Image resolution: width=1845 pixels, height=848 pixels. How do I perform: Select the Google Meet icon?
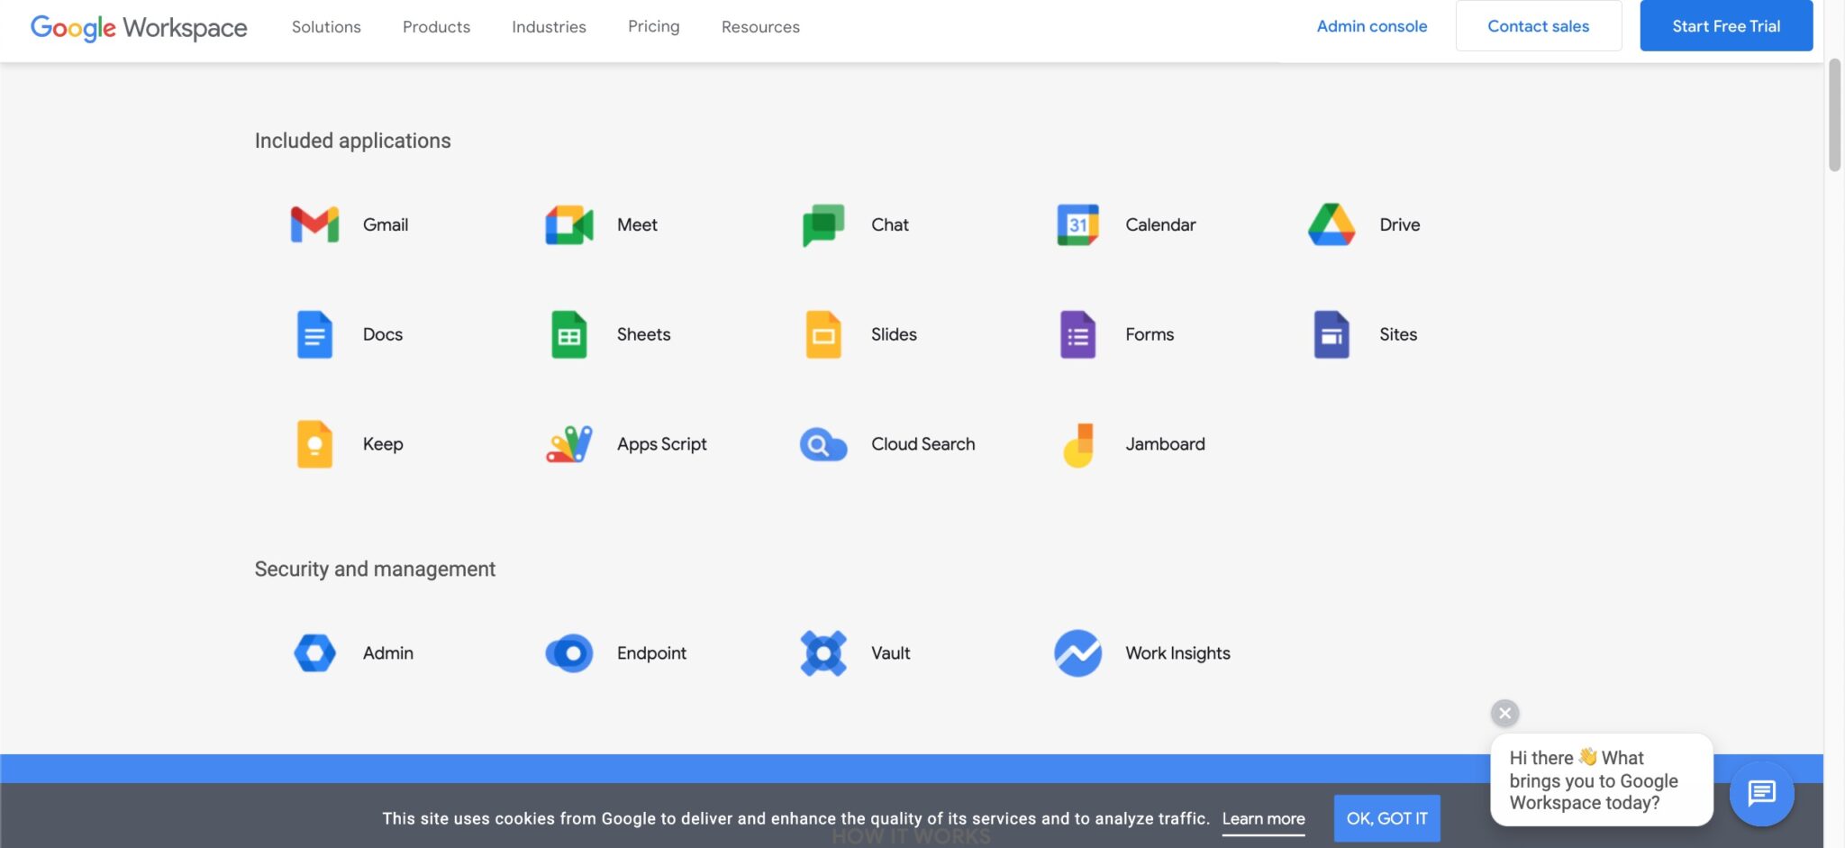click(x=568, y=224)
